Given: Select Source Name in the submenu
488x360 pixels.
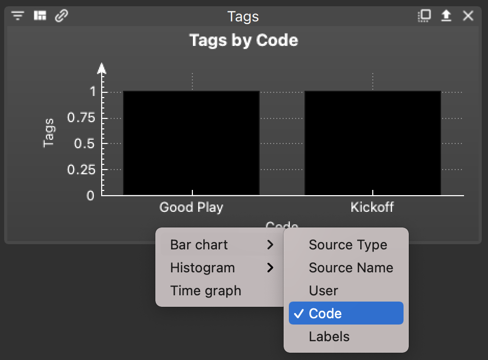Looking at the screenshot, I should (346, 268).
